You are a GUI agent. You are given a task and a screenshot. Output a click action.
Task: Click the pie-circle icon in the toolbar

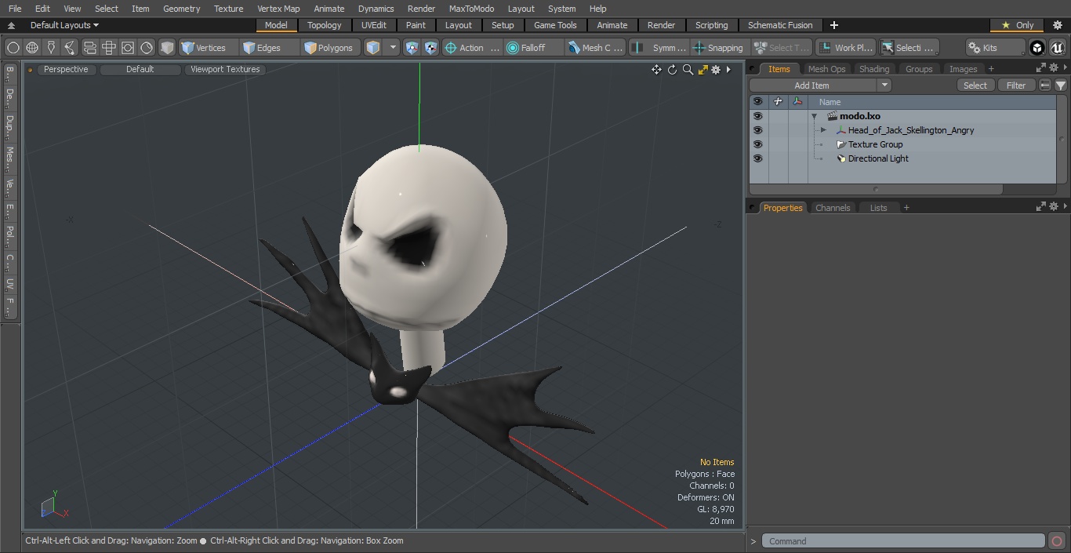(147, 48)
